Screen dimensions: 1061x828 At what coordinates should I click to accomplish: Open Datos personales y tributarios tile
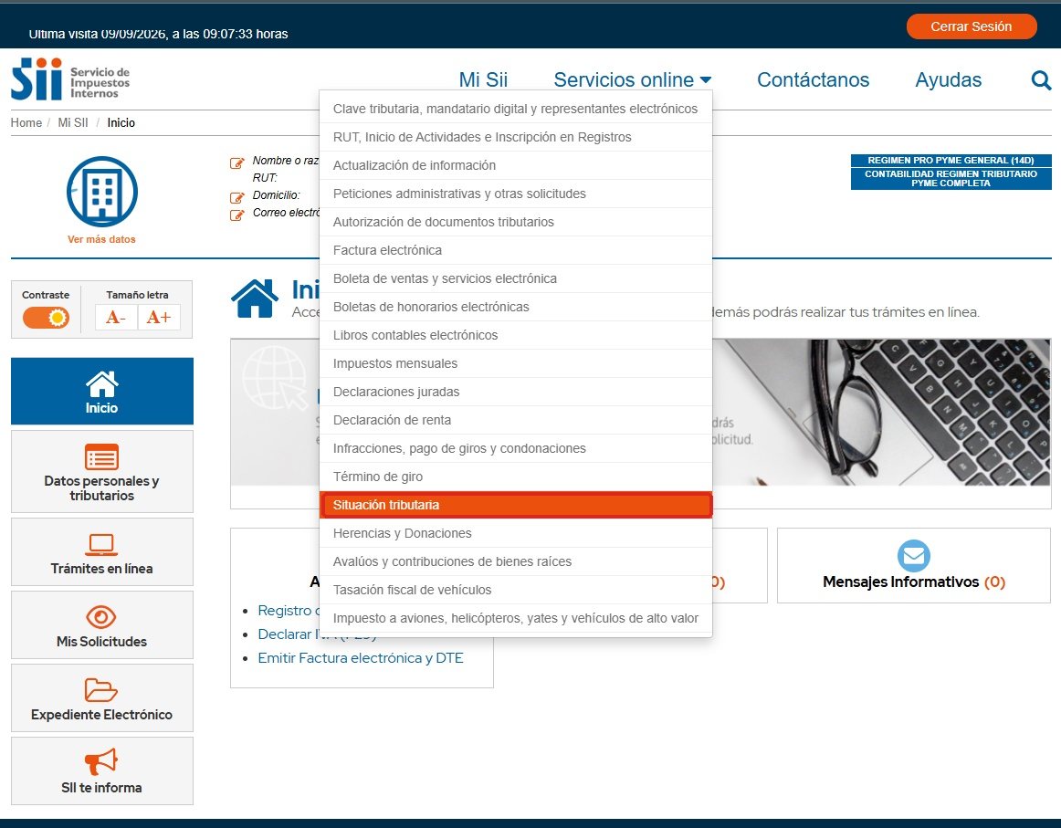point(102,471)
